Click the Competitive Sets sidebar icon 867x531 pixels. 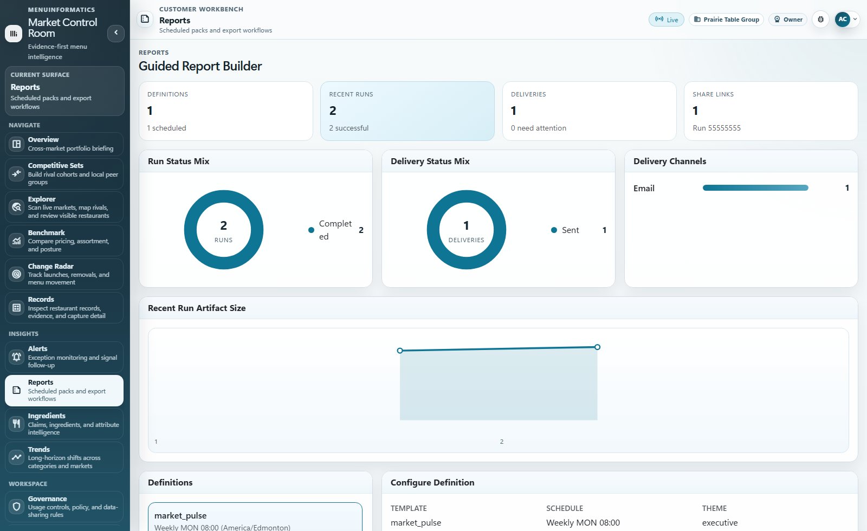pyautogui.click(x=17, y=173)
